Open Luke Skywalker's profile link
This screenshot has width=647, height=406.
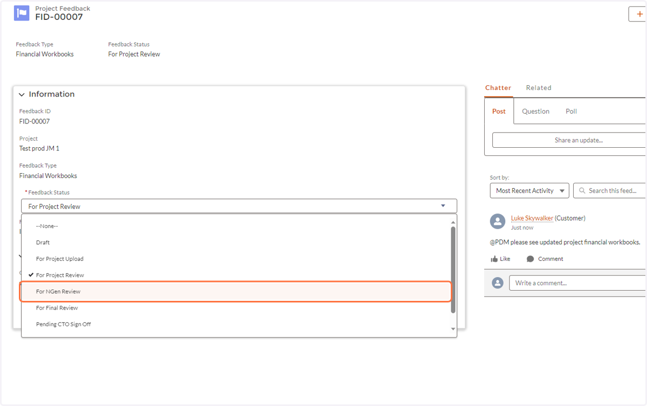point(532,218)
